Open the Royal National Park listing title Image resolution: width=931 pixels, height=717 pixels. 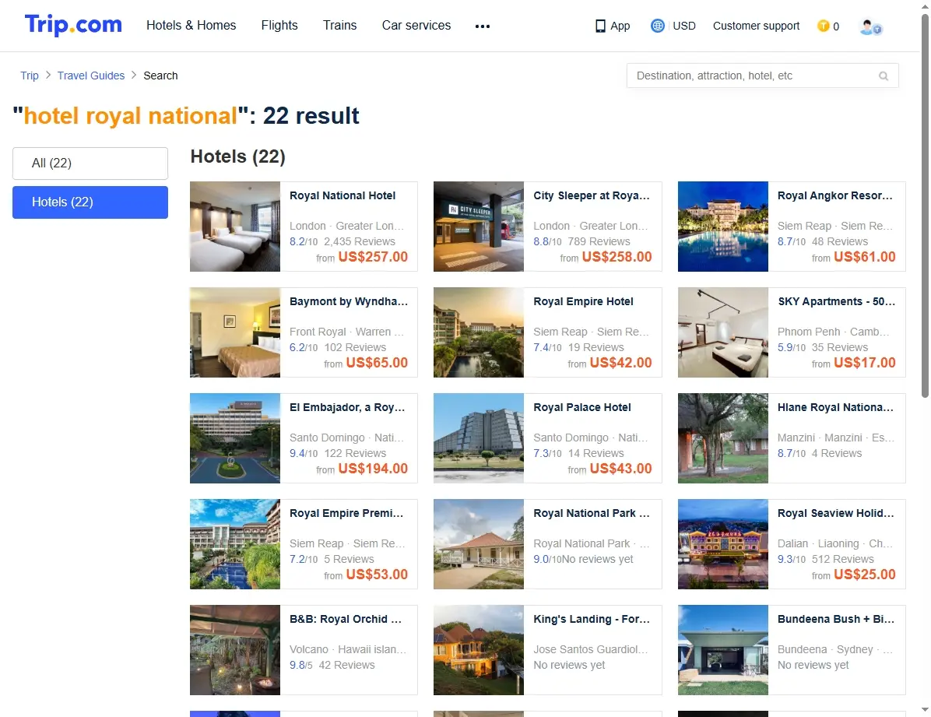[592, 513]
